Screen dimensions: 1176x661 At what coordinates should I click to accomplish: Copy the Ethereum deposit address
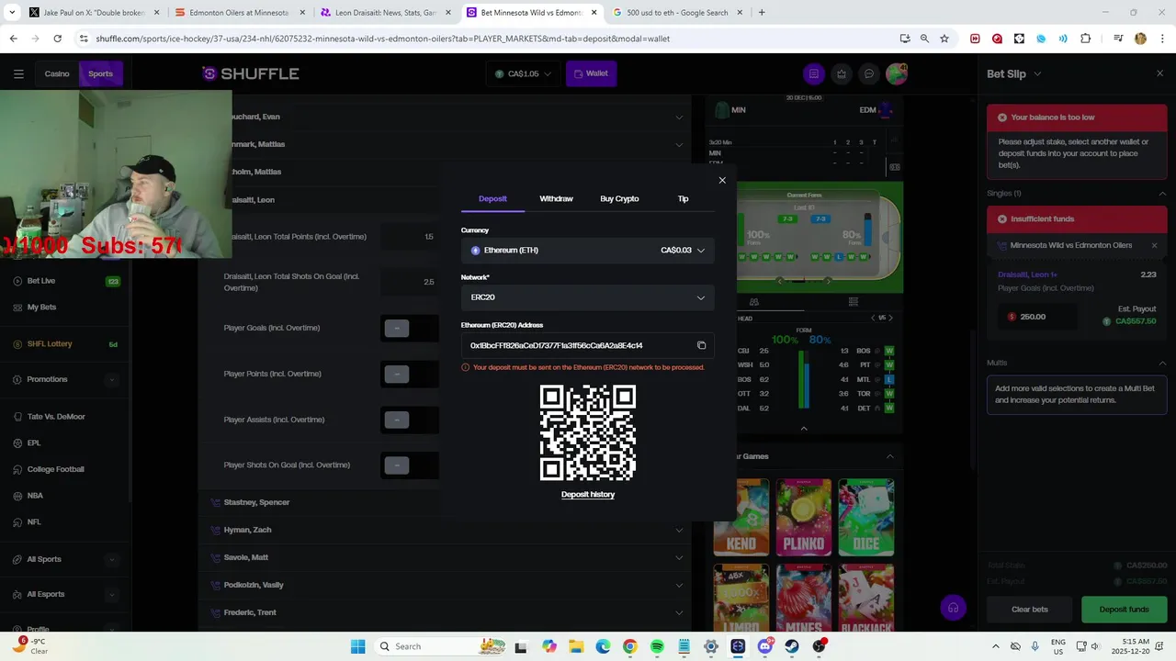coord(701,346)
